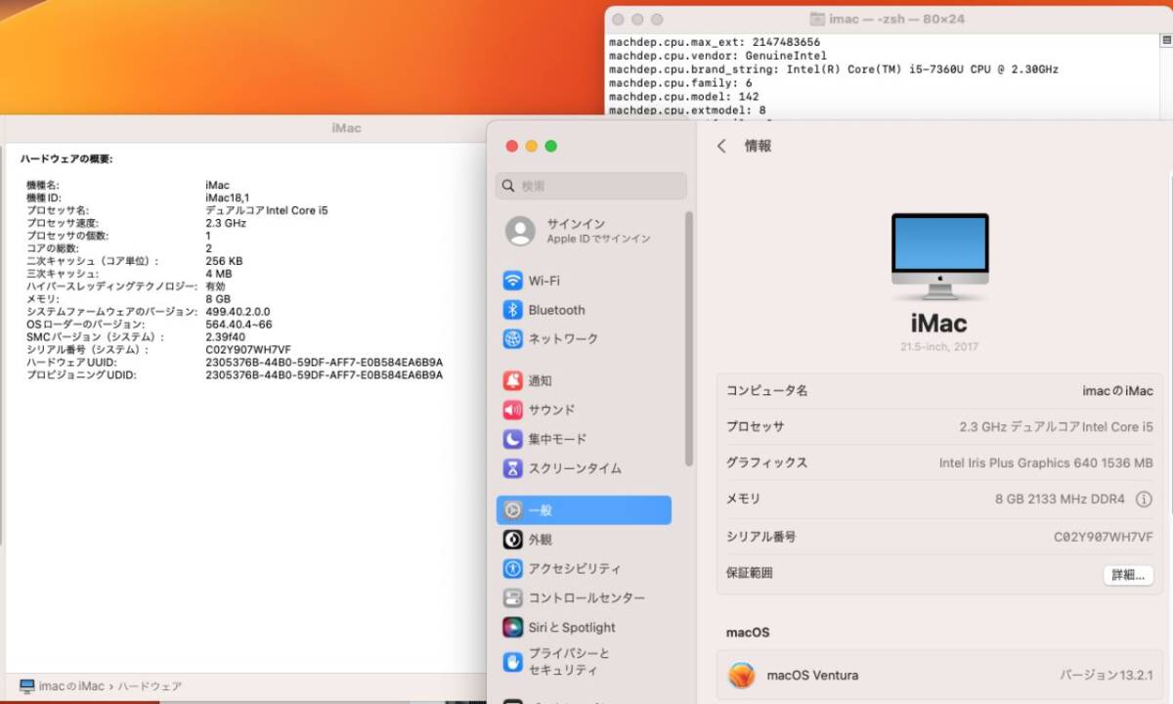The image size is (1173, 704).
Task: Select the 集中モード moon icon
Action: [x=513, y=439]
